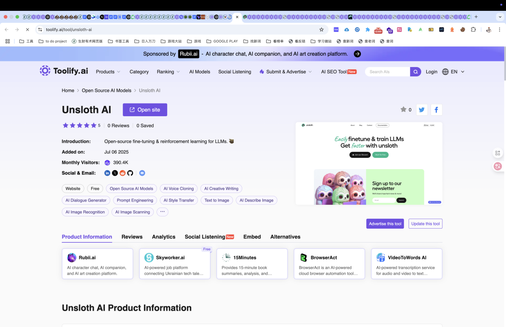Open Unsloth's Reddit social icon
The height and width of the screenshot is (327, 506).
122,173
